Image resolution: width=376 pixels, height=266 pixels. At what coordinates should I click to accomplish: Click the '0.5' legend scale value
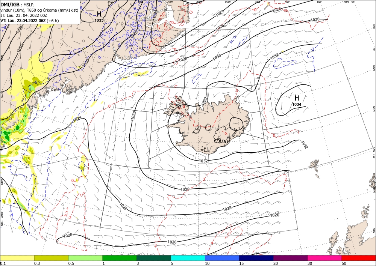pos(71,263)
